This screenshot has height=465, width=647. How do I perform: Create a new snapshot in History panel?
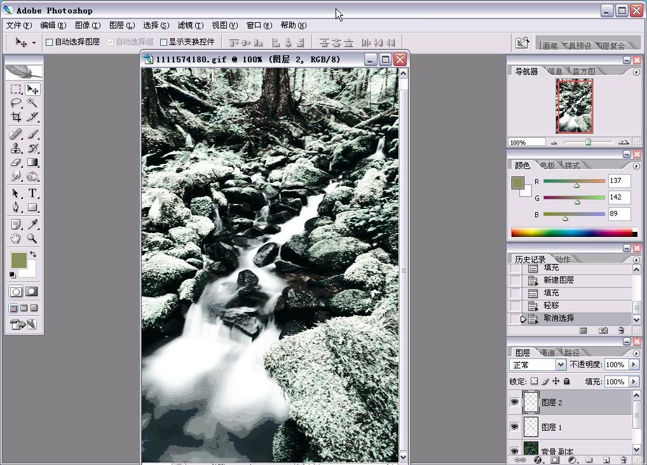click(603, 330)
